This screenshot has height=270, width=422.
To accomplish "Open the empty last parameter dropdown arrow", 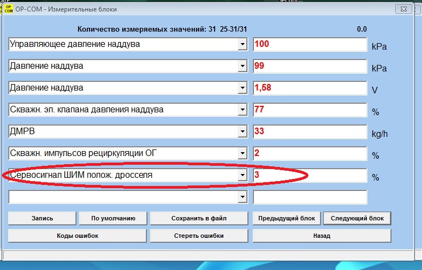I will click(242, 197).
